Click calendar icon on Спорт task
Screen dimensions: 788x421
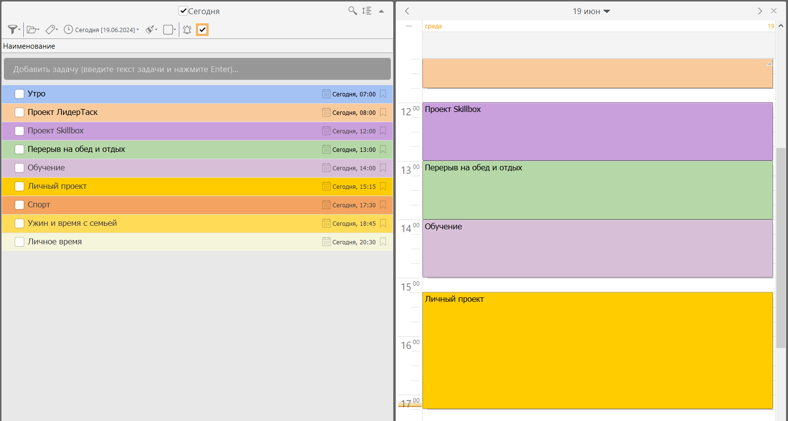coord(326,205)
